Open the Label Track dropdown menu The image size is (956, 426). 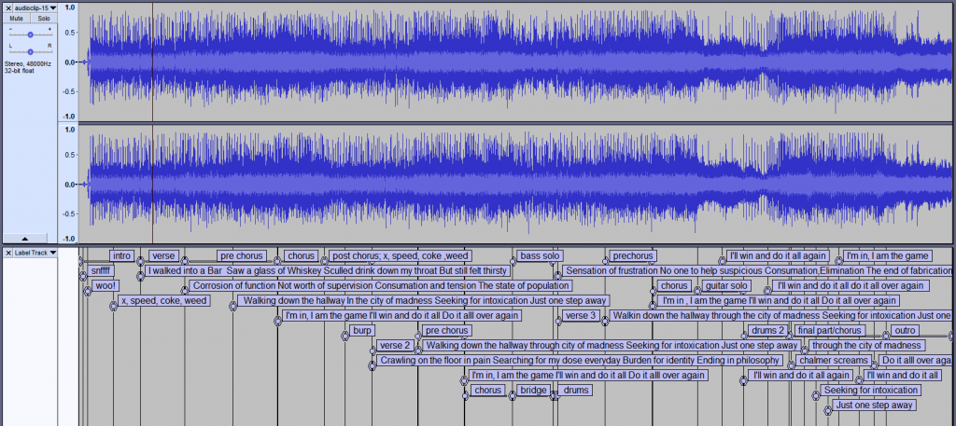pyautogui.click(x=35, y=252)
